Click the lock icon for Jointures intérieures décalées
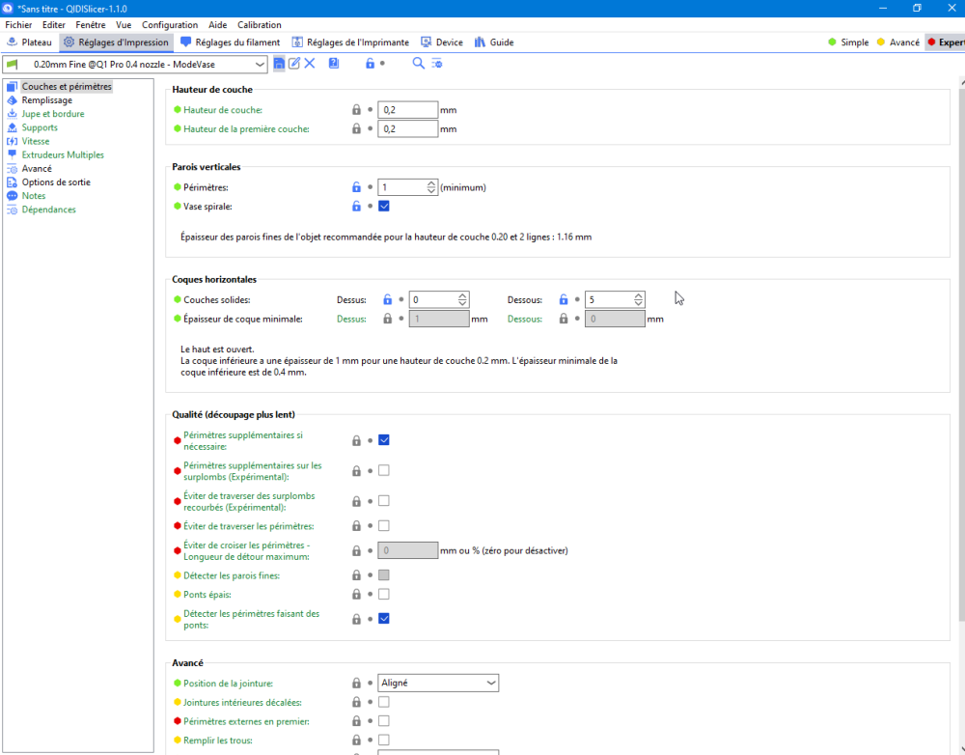 click(356, 702)
